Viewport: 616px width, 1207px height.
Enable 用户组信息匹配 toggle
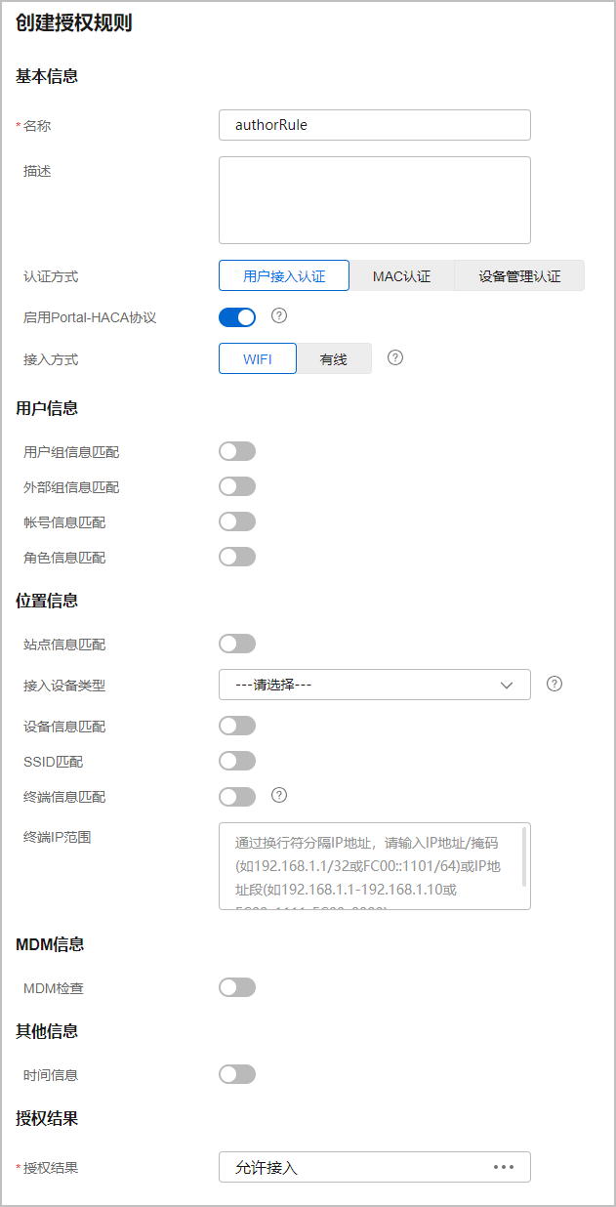(237, 451)
